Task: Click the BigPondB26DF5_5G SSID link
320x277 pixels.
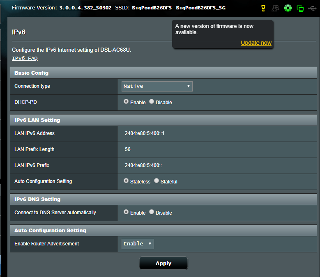Action: (x=200, y=8)
